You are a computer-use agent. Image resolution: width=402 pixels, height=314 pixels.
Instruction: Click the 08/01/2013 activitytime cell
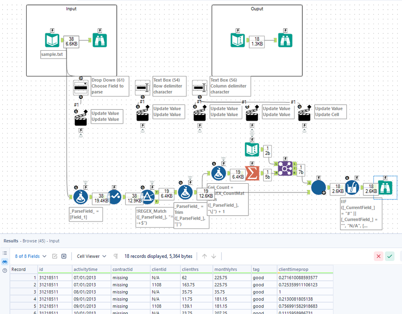91,292
